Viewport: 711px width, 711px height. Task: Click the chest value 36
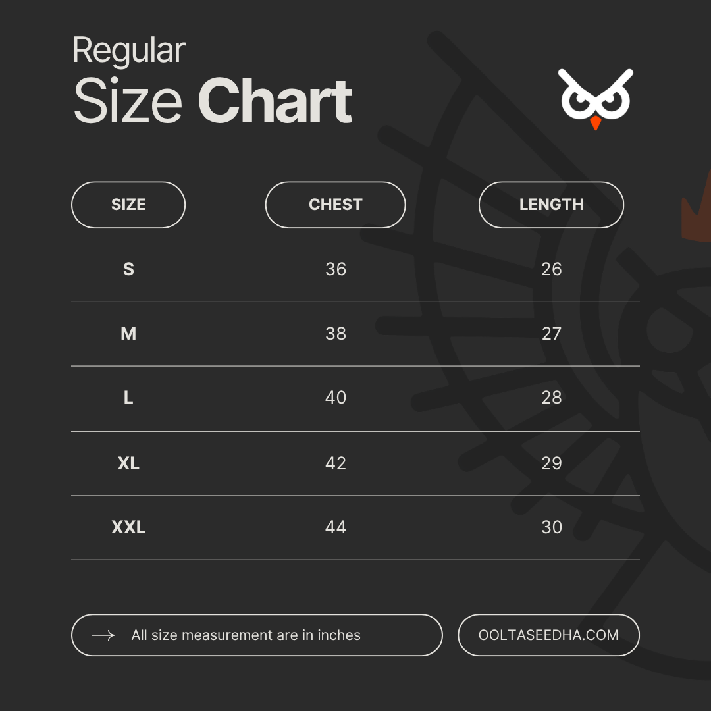point(336,269)
